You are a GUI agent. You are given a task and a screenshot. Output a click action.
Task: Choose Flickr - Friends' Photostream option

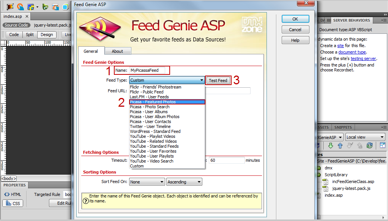167,87
